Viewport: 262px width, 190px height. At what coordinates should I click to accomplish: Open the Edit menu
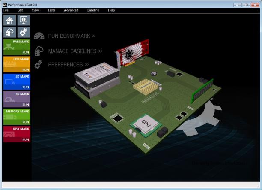tap(20, 10)
